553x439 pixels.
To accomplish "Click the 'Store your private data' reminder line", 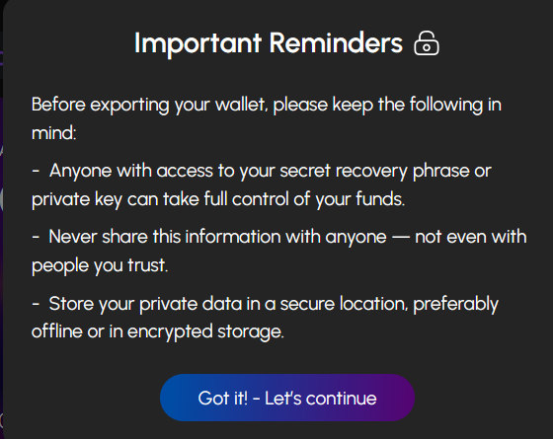I will tap(265, 317).
